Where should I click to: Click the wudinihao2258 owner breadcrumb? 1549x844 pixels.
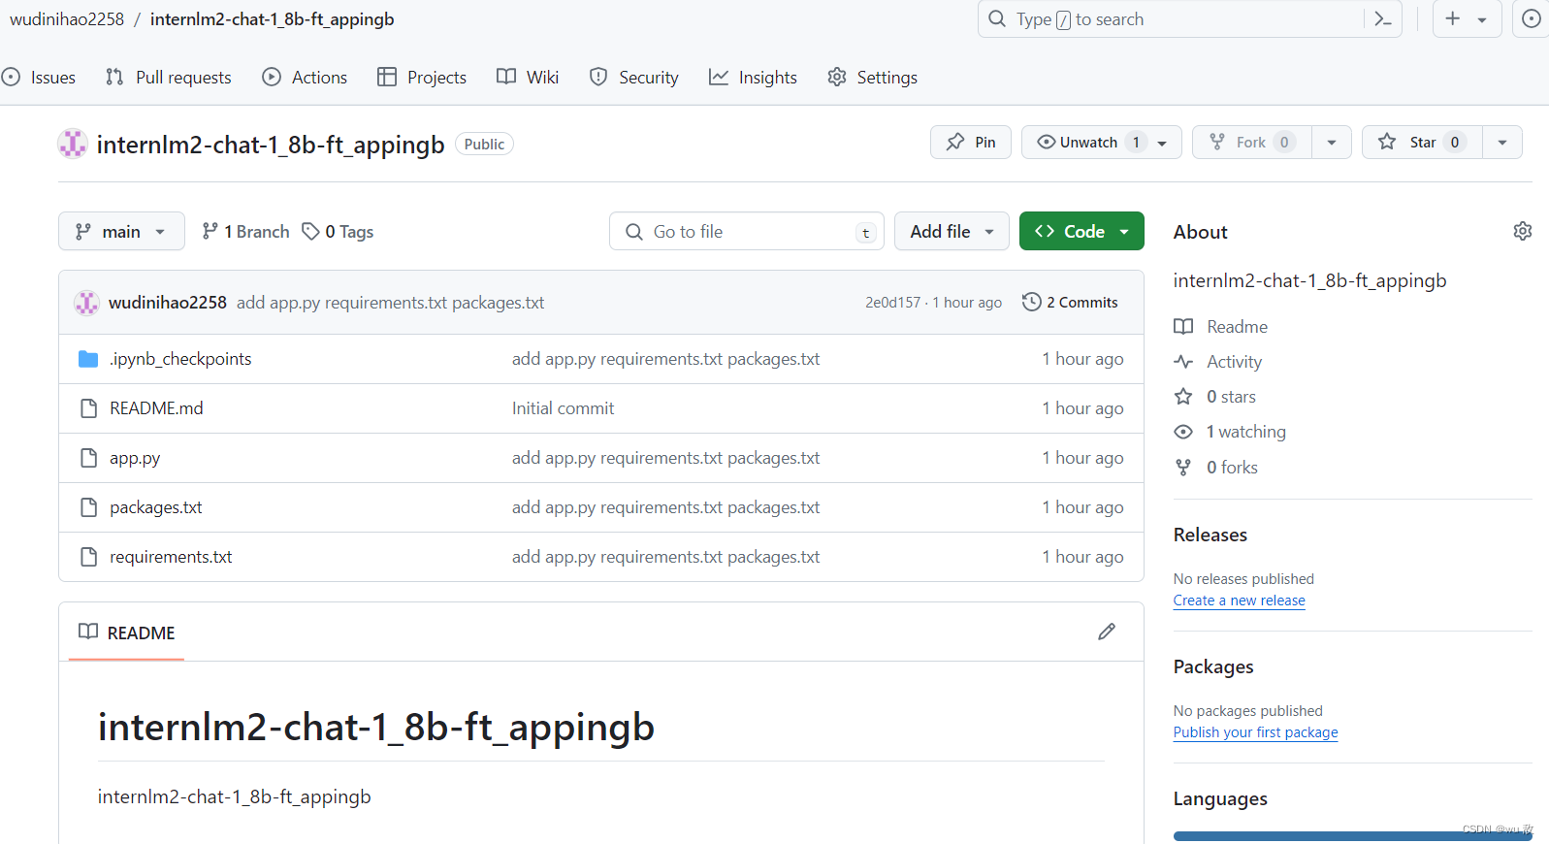pyautogui.click(x=67, y=19)
